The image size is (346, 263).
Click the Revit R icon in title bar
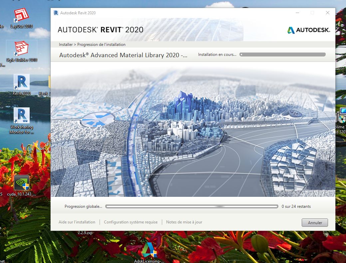pyautogui.click(x=56, y=13)
